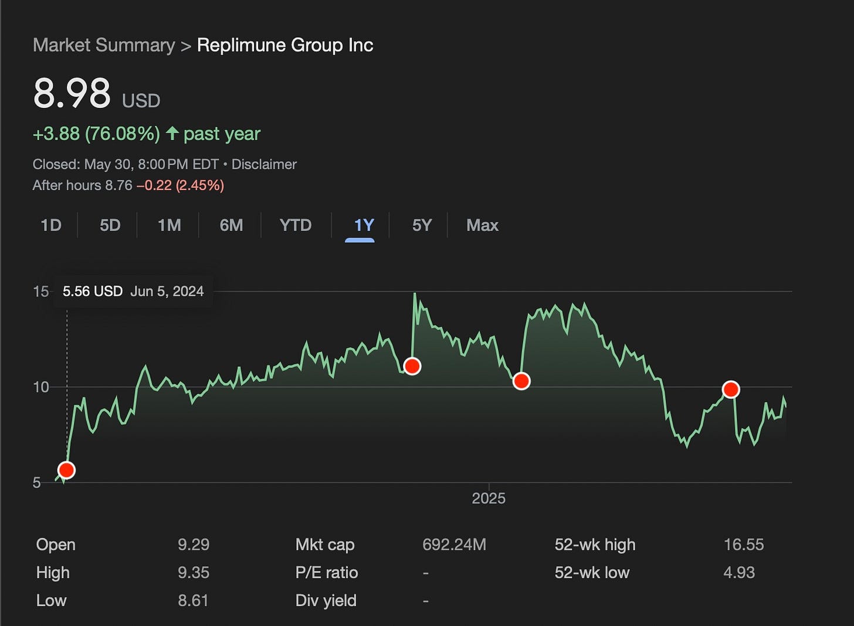This screenshot has width=854, height=626.
Task: Click the green up arrow icon
Action: 172,133
